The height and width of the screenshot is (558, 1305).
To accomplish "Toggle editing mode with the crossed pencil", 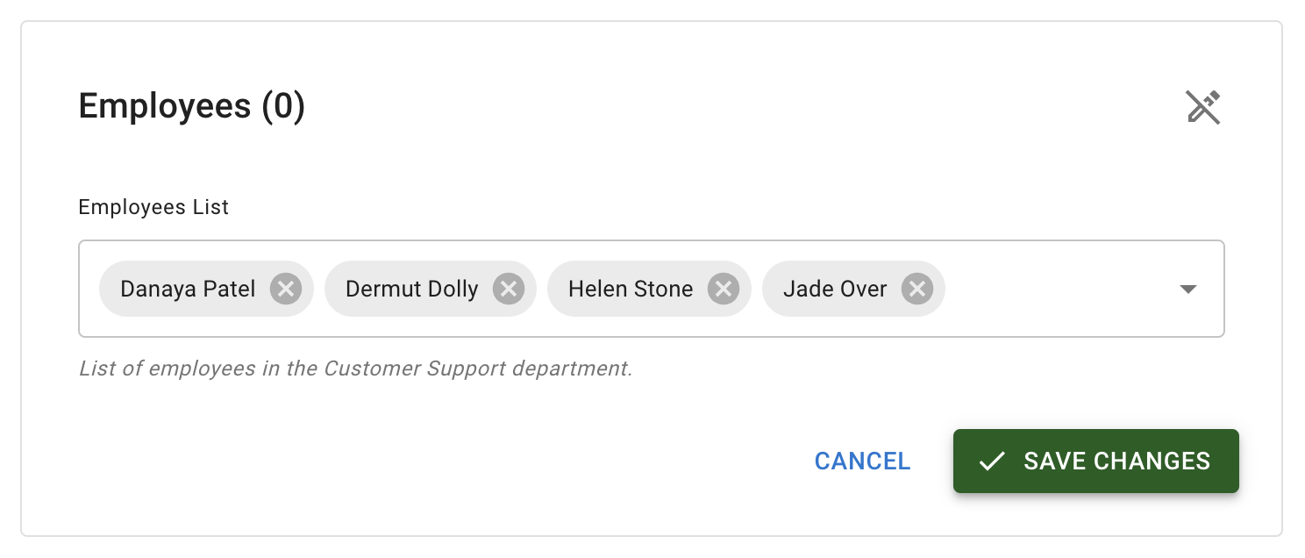I will [x=1204, y=107].
